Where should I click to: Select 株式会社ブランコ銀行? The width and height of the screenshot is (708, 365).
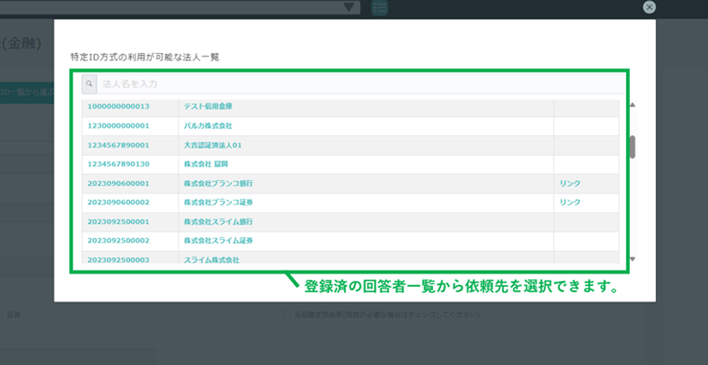pos(218,183)
